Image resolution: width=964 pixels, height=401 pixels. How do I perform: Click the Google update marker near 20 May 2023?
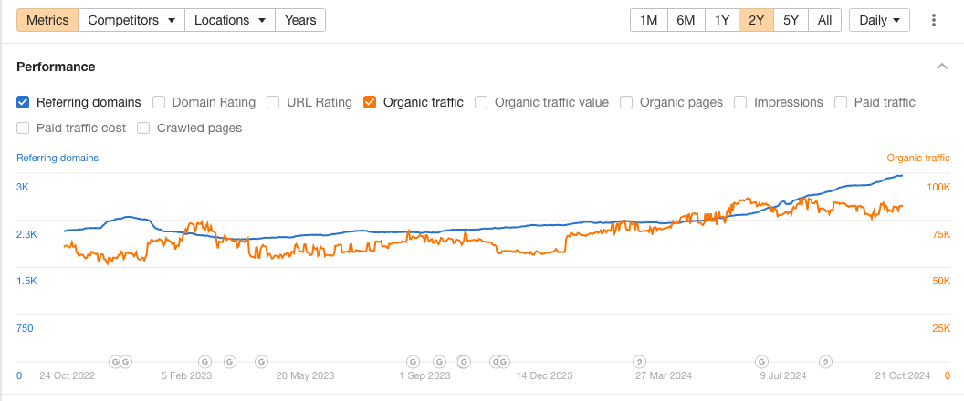pos(261,362)
